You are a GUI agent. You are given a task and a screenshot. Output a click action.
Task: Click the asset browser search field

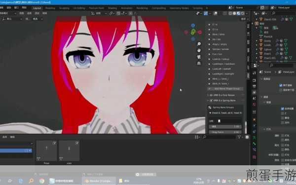219,137
